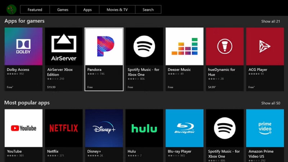Open the YouTube app icon
The height and width of the screenshot is (162, 288).
point(23,128)
